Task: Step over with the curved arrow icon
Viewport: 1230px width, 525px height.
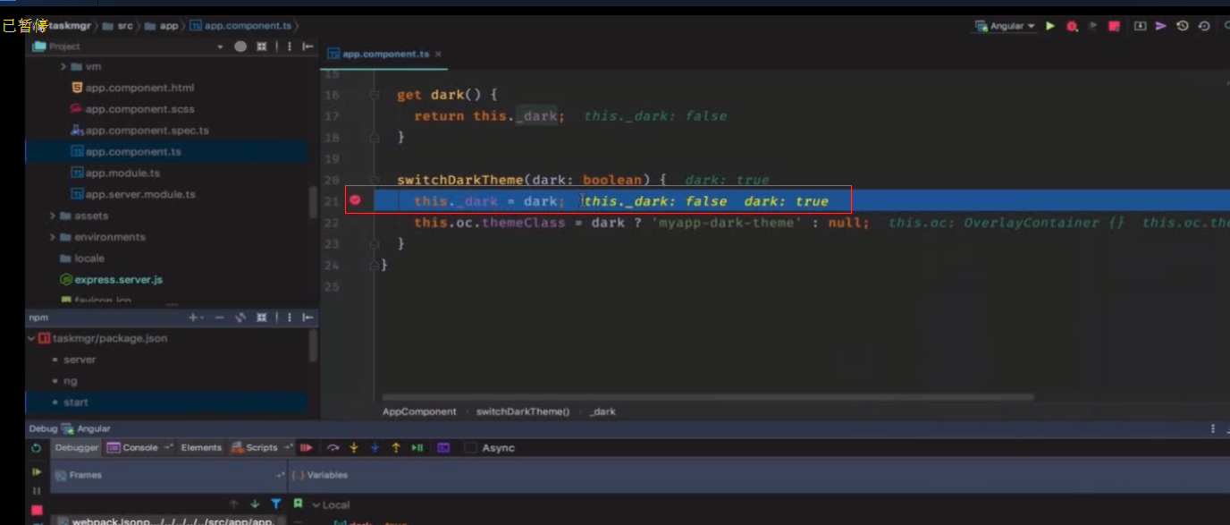Action: (x=333, y=447)
